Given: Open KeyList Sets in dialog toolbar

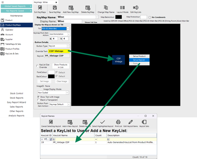Looking at the screenshot, I should pyautogui.click(x=144, y=123).
